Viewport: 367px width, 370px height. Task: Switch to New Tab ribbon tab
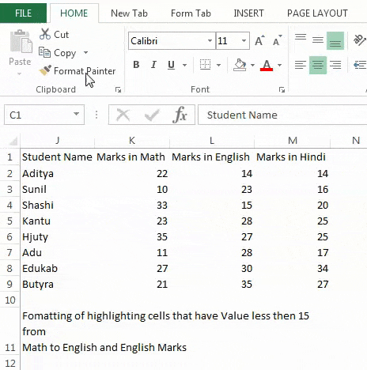pyautogui.click(x=129, y=13)
